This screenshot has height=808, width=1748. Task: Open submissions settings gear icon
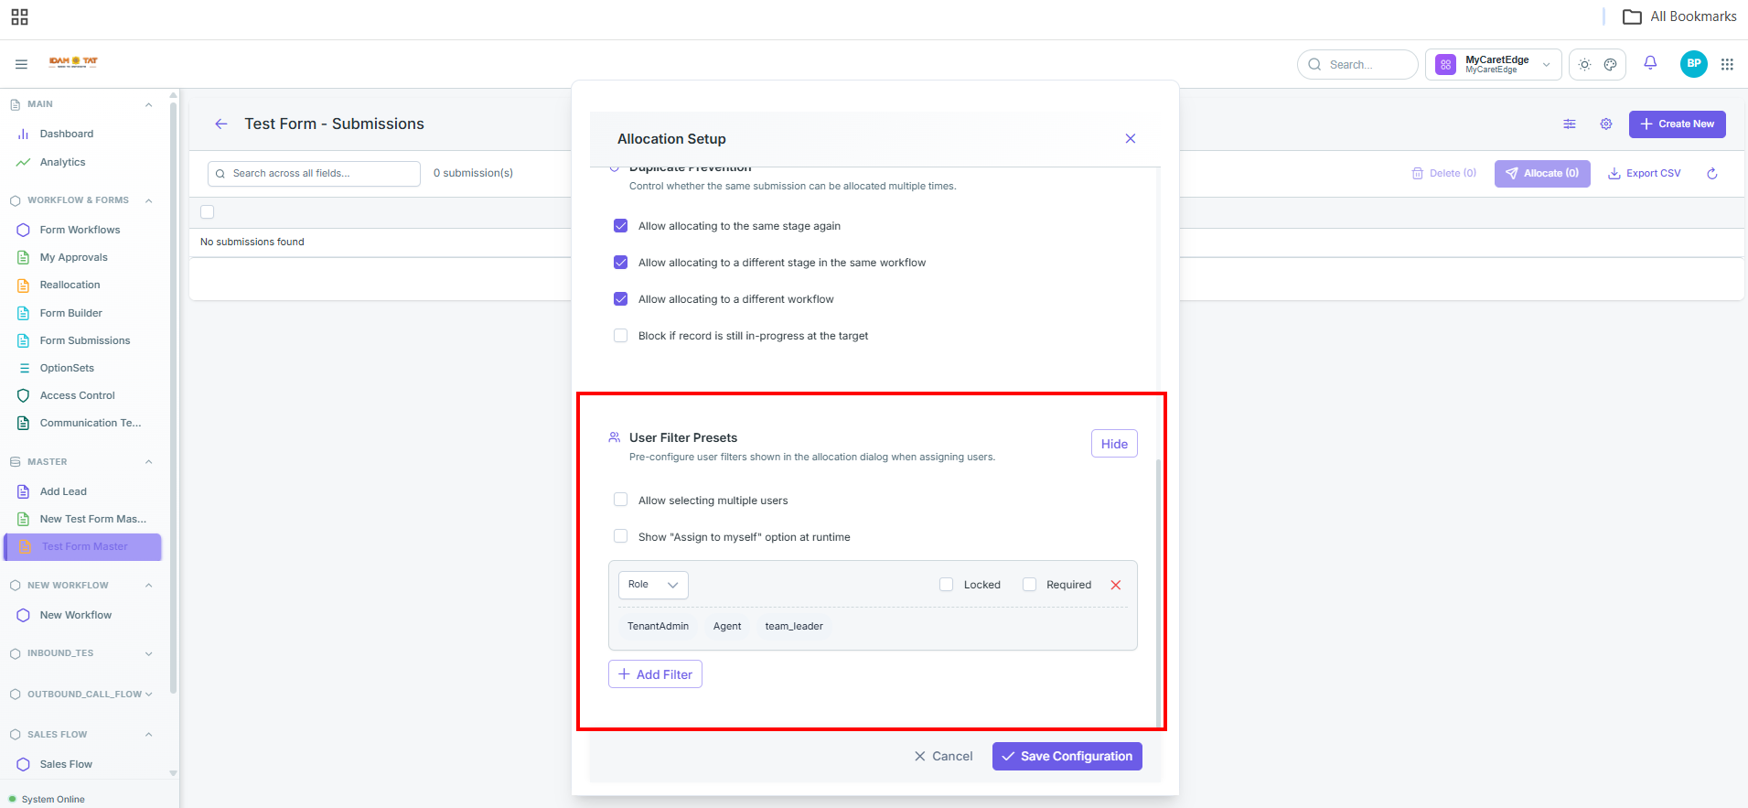pyautogui.click(x=1606, y=124)
